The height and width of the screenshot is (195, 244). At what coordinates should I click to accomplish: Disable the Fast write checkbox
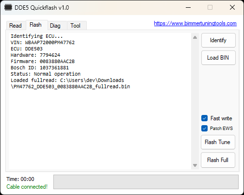(x=204, y=118)
